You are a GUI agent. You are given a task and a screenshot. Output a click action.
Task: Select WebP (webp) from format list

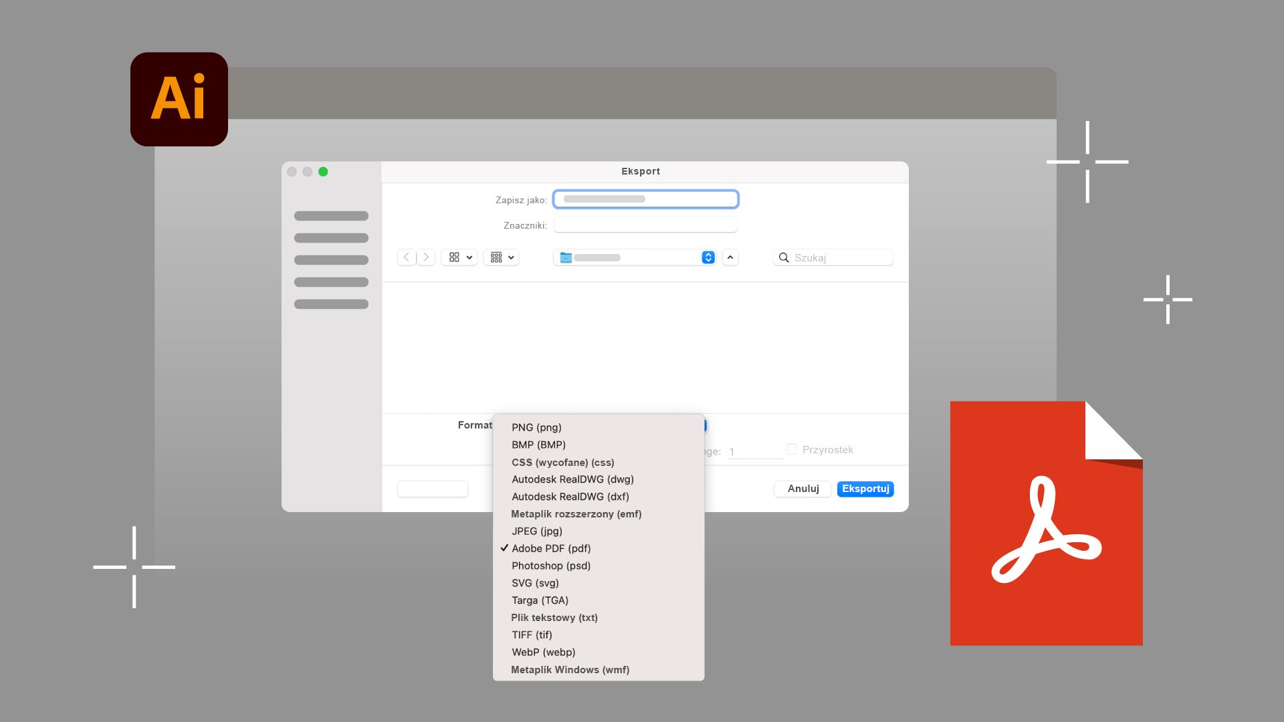tap(543, 652)
